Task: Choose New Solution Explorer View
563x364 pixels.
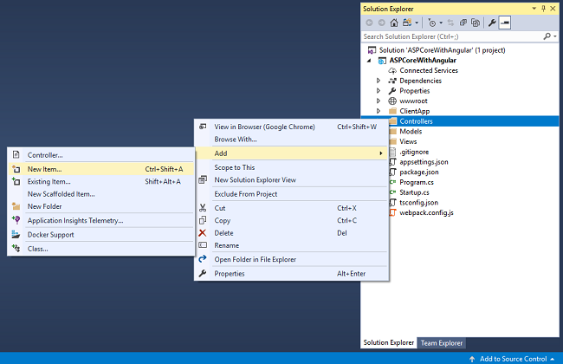Action: 292,180
